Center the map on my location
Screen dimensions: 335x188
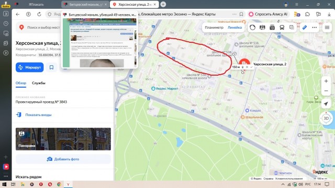pyautogui.click(x=326, y=104)
